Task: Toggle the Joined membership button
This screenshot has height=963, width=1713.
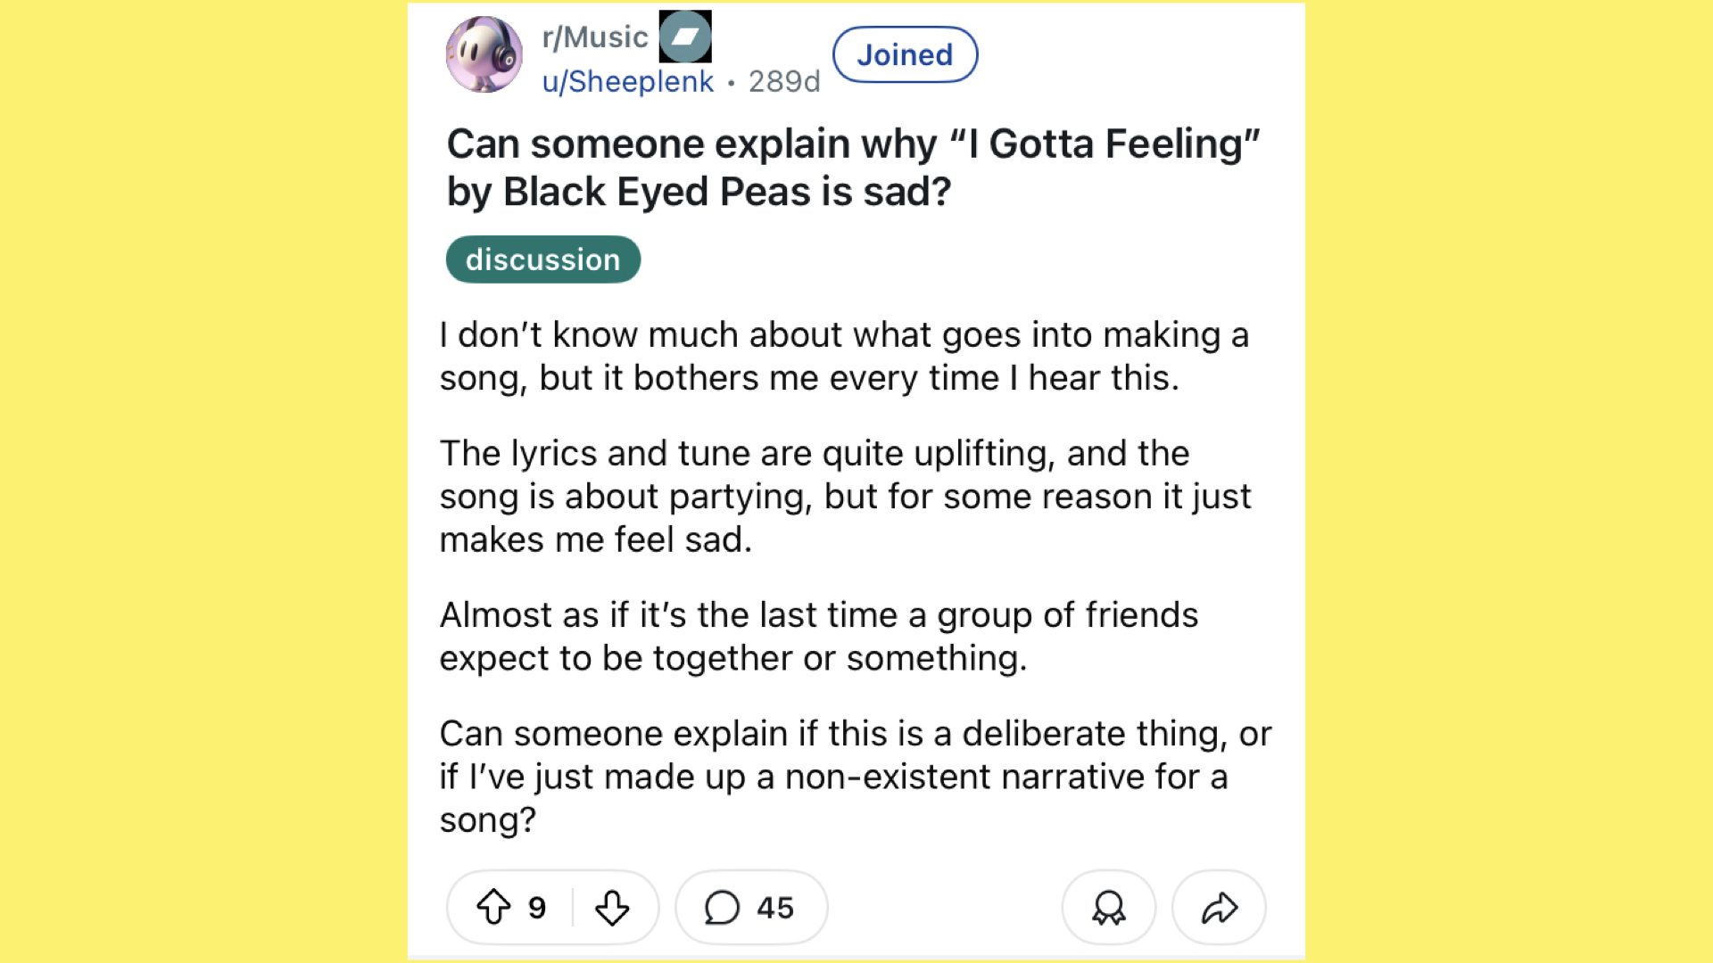Action: (905, 55)
